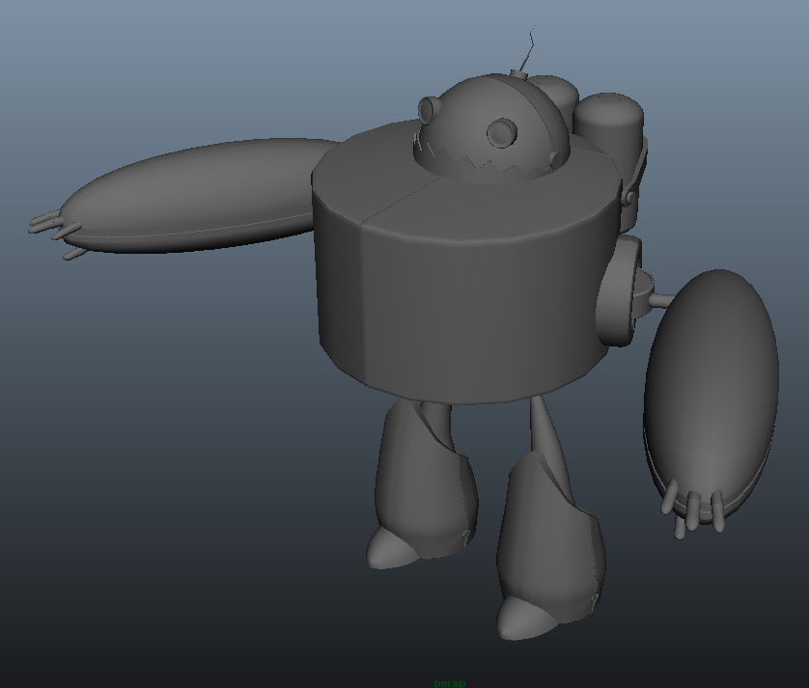Viewport: 809px width, 688px height.
Task: Select the outstretched horizontal arm
Action: pyautogui.click(x=196, y=196)
